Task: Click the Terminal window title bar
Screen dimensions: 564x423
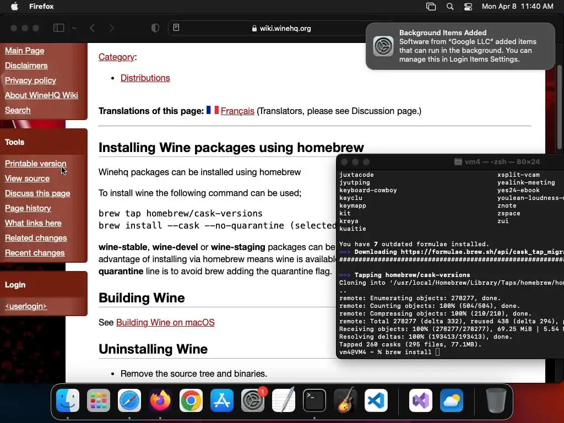Action: click(x=450, y=162)
